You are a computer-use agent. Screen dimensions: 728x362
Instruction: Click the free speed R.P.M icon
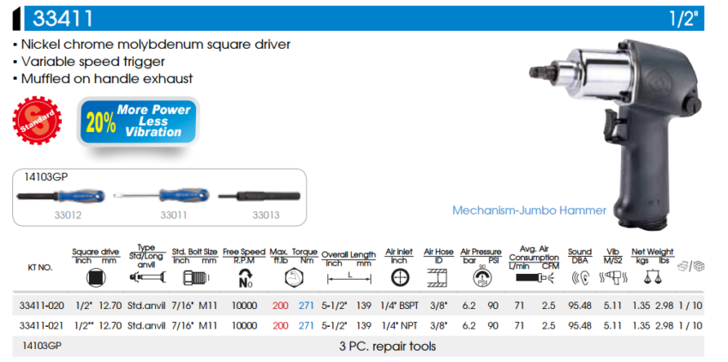pos(243,277)
